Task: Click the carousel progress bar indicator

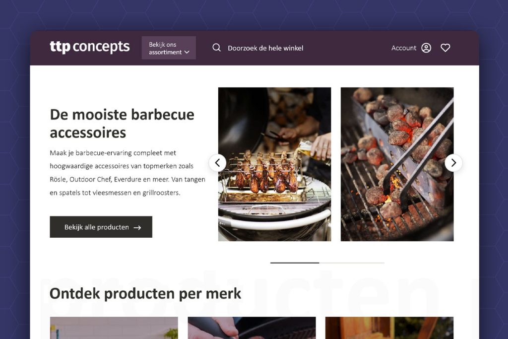Action: point(327,263)
